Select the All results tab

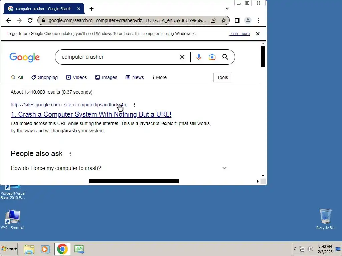(x=17, y=77)
